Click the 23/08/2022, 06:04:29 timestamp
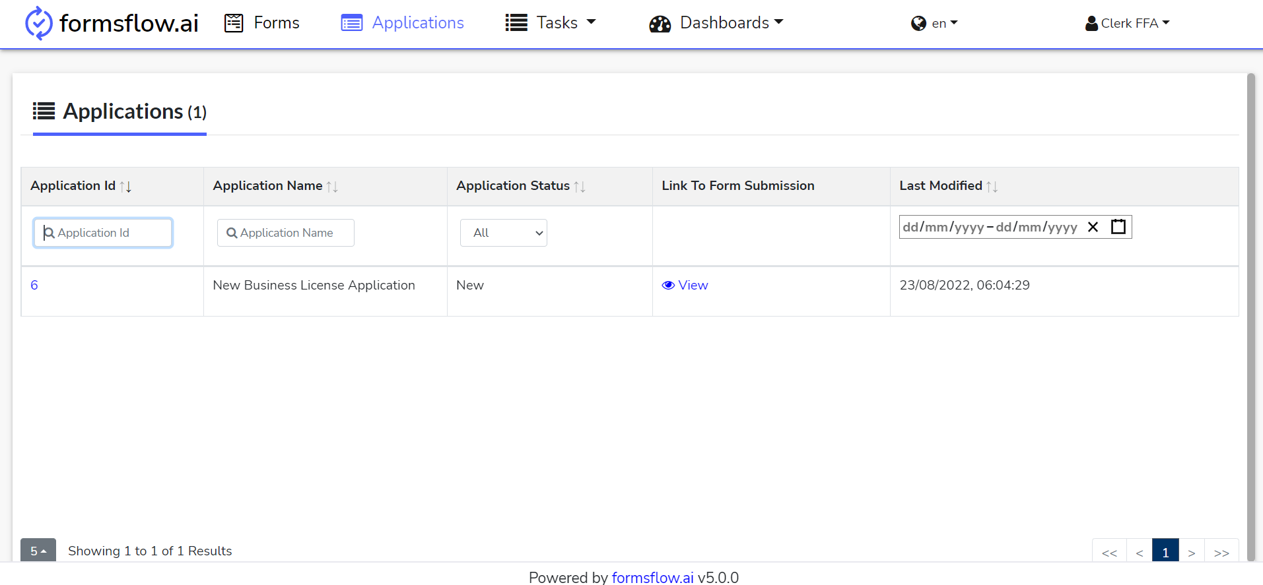Viewport: 1263px width, 585px height. pyautogui.click(x=965, y=285)
